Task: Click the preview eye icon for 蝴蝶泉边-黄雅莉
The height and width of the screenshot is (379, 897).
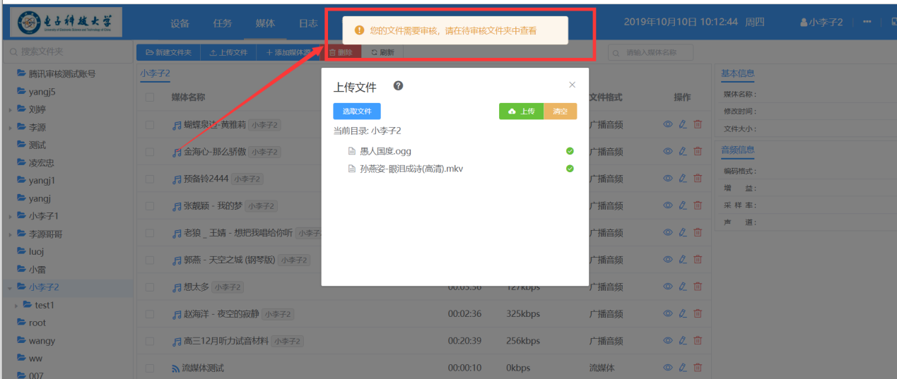Action: coord(667,124)
